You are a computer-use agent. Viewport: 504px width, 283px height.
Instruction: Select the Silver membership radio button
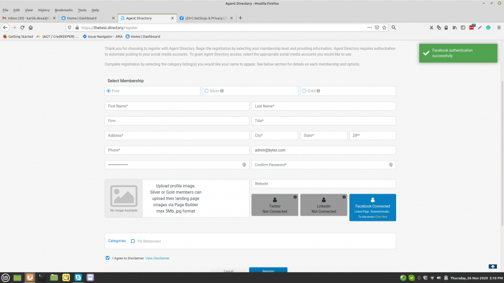(x=206, y=91)
